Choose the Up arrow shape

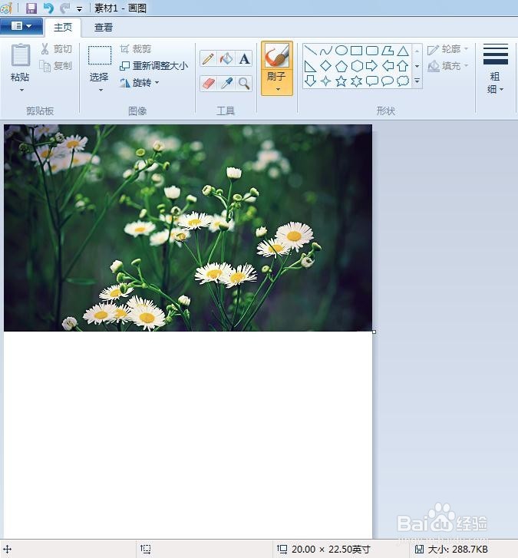click(403, 66)
